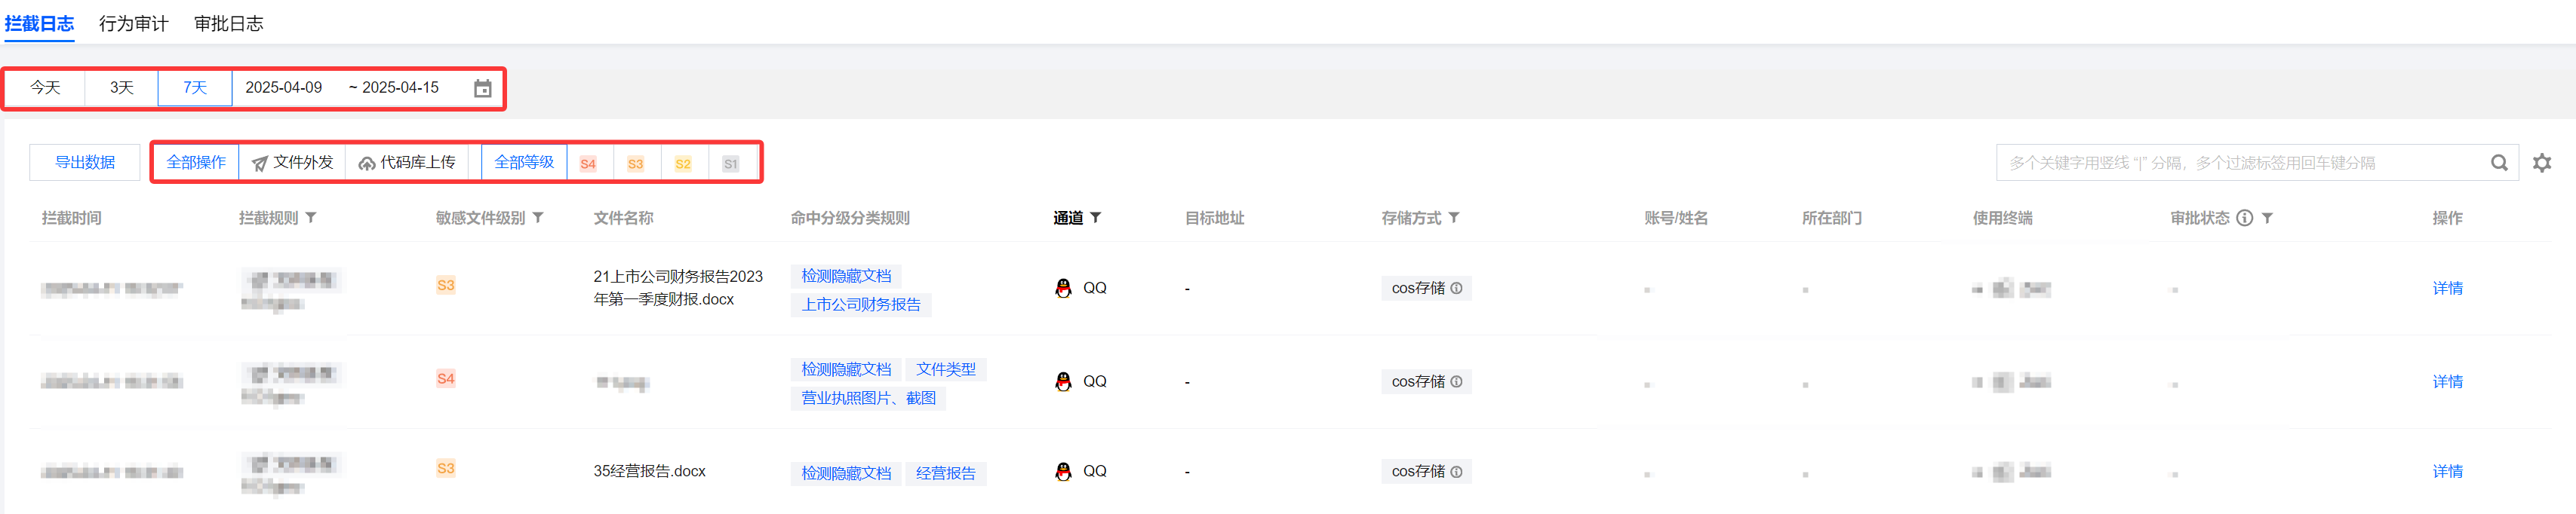Open the calendar date picker icon

(x=483, y=88)
